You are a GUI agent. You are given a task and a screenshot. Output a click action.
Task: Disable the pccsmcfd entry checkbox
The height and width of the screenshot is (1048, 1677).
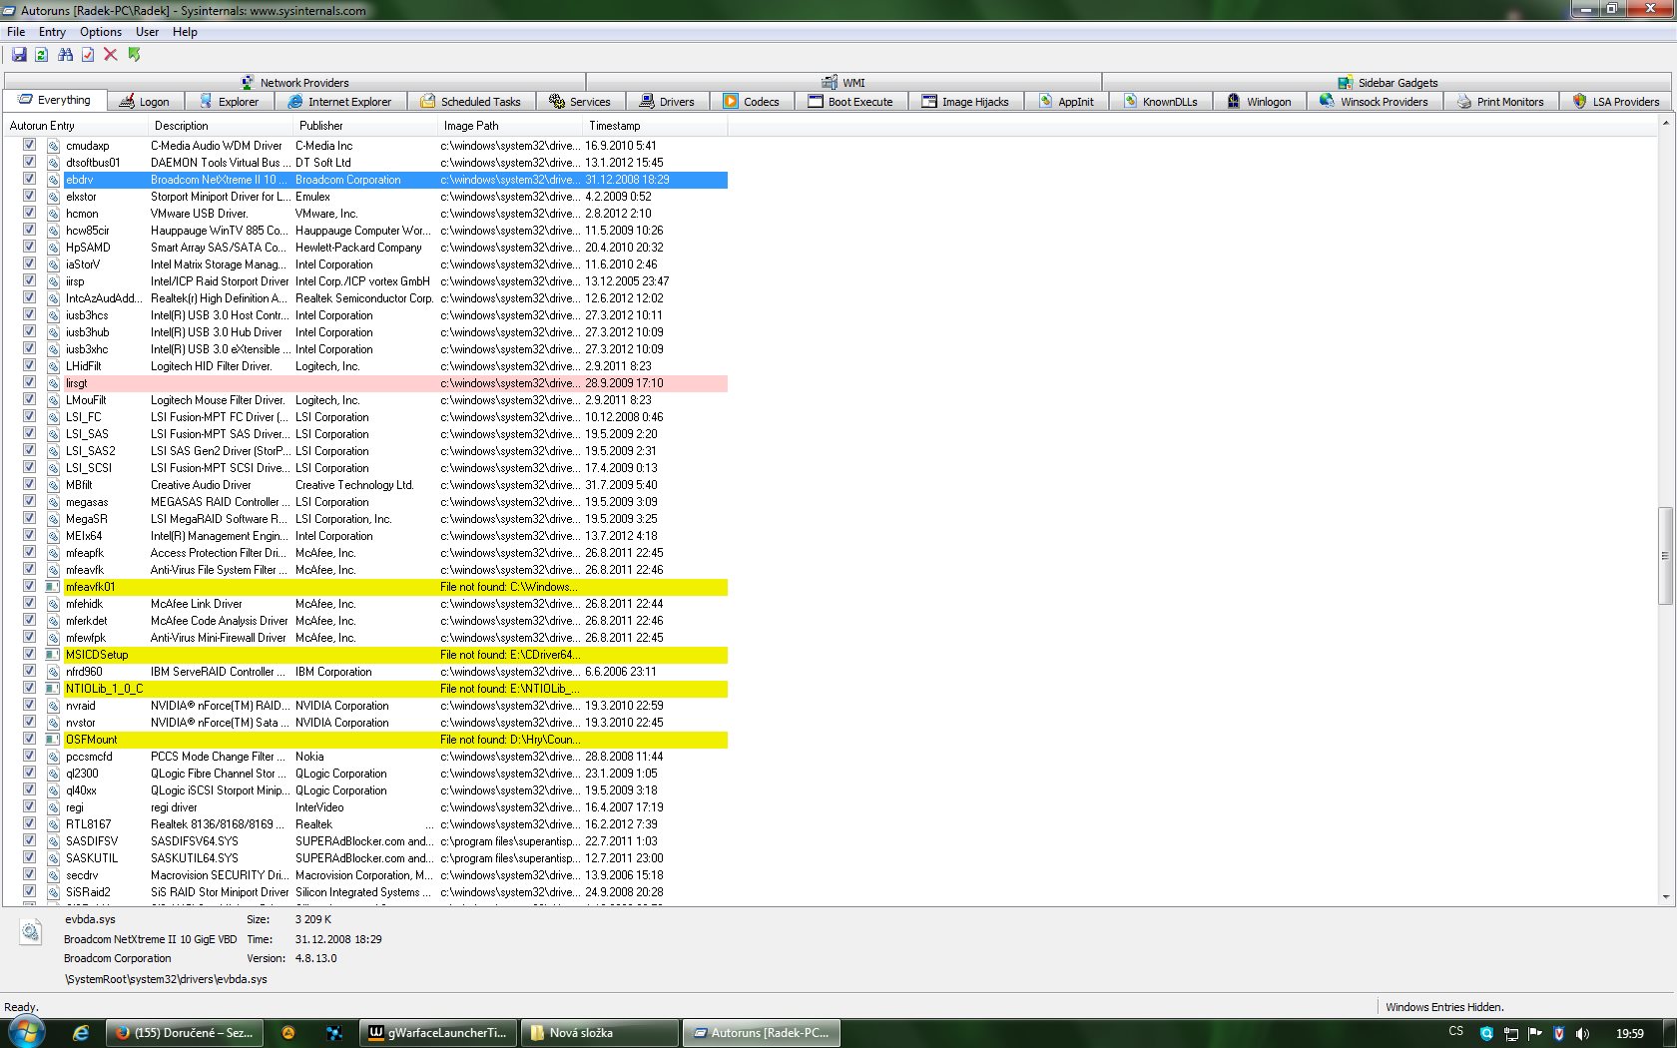point(29,756)
